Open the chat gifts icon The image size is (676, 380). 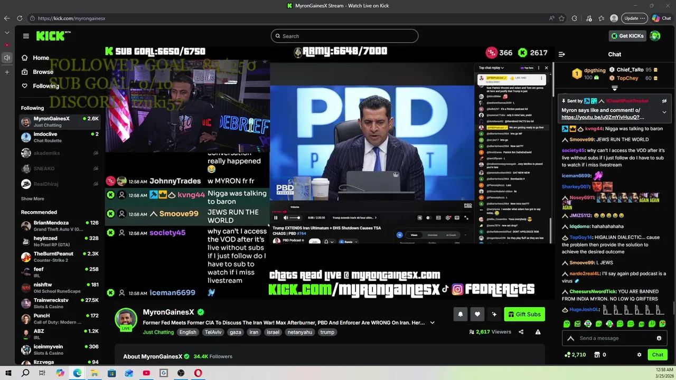597,355
